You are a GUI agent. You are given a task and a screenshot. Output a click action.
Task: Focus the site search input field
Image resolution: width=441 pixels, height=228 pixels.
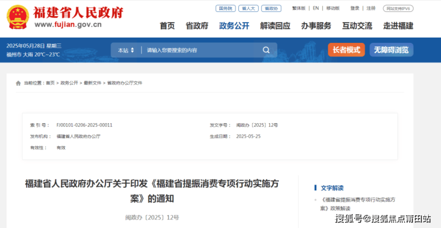coord(200,50)
